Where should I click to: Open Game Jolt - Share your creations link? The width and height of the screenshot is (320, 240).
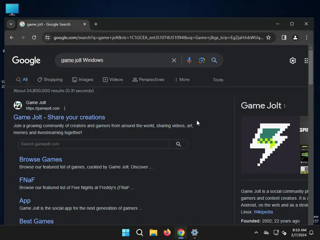(59, 117)
